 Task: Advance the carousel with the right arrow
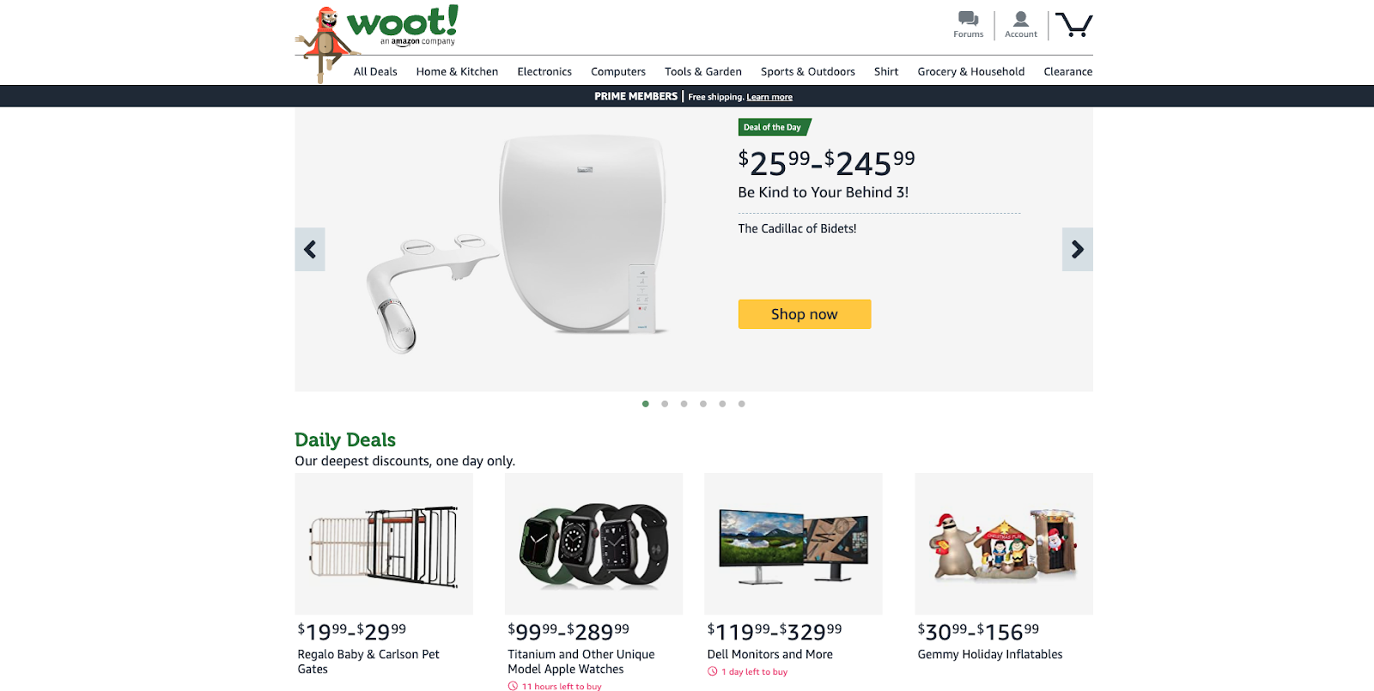1077,249
